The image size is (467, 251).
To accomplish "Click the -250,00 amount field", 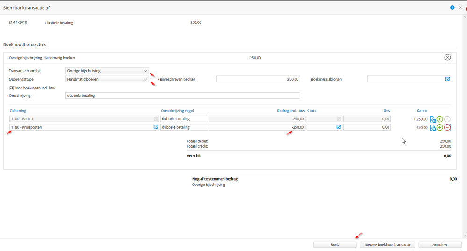I will tap(257, 127).
